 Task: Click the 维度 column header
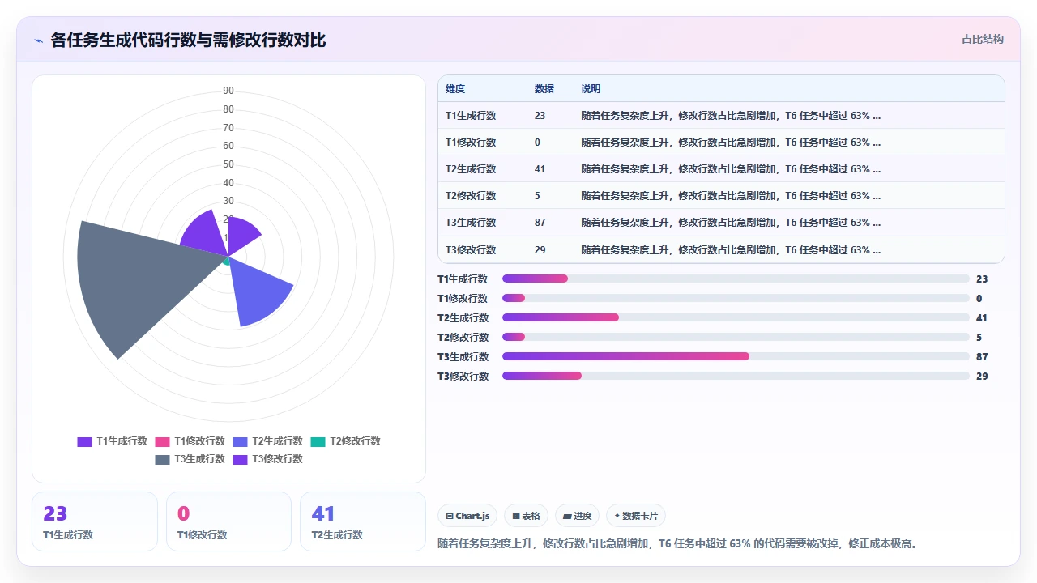click(x=455, y=89)
